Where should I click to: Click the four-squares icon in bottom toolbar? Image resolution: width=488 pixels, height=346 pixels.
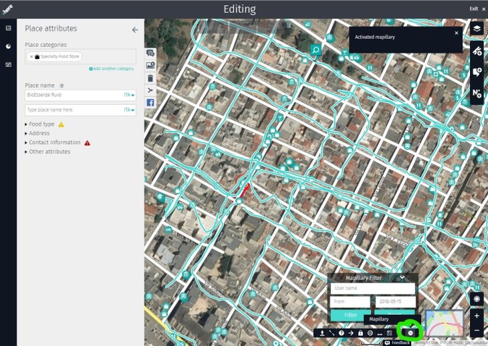[x=389, y=333]
